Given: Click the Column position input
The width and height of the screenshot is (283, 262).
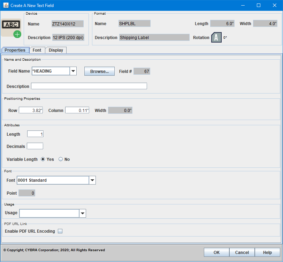Looking at the screenshot, I should [x=77, y=110].
